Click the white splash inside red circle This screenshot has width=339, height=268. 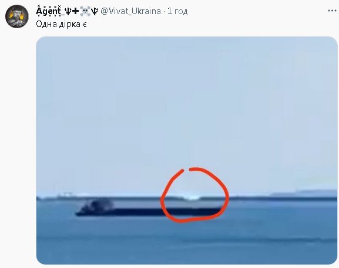191,196
